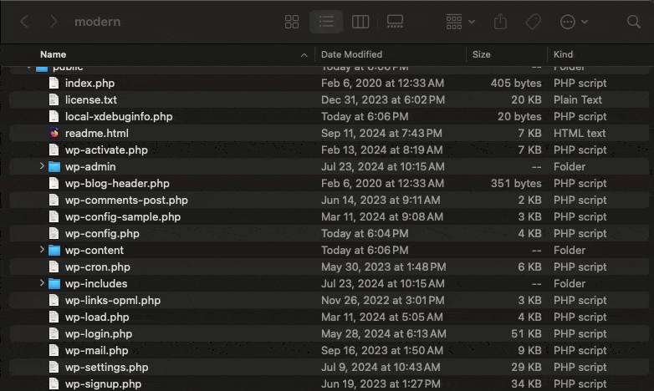
Task: Switch to icon grid view
Action: pos(292,22)
